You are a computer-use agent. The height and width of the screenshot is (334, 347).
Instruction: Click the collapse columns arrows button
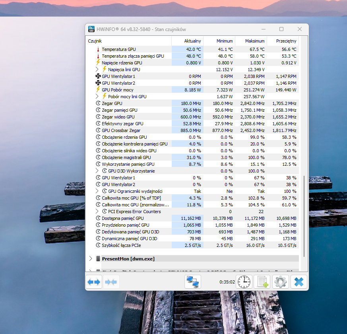click(111, 282)
